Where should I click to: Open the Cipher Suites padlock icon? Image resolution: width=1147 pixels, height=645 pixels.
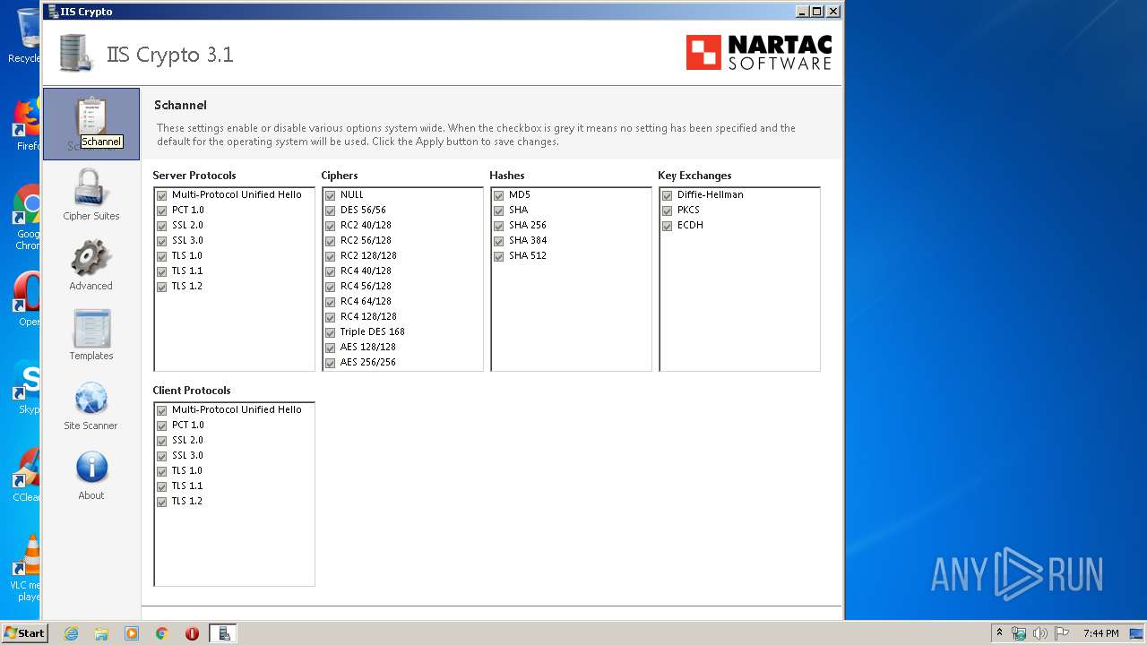point(91,187)
